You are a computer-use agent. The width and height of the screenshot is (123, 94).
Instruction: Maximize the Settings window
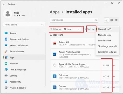click(x=112, y=3)
